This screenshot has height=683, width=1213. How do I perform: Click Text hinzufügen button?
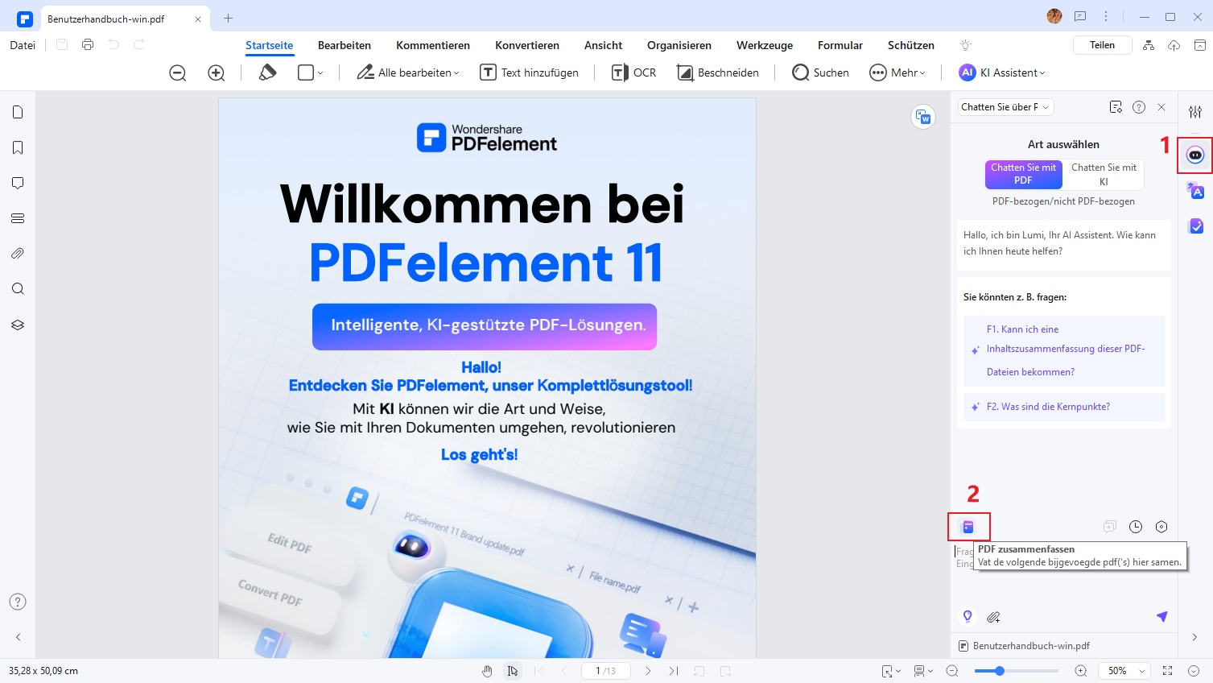coord(529,72)
